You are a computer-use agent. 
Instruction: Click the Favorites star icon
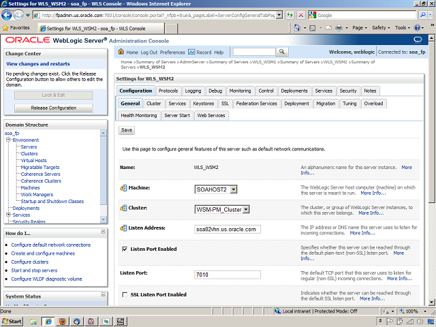tap(5, 28)
